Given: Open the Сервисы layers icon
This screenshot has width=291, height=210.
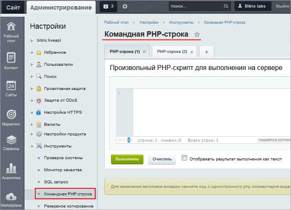Looking at the screenshot, I should [11, 140].
